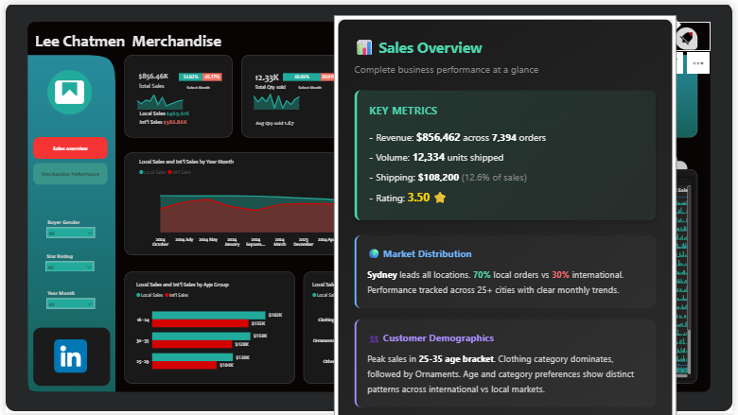Click the teal bar in the Total Qty sold card

click(302, 77)
